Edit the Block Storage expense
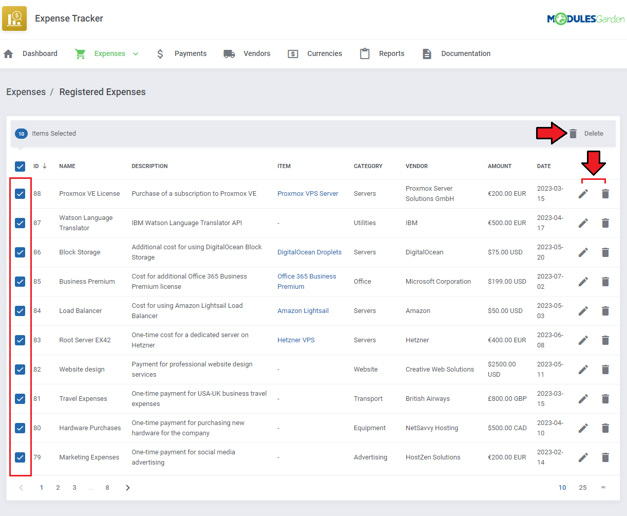This screenshot has width=627, height=516. 583,252
